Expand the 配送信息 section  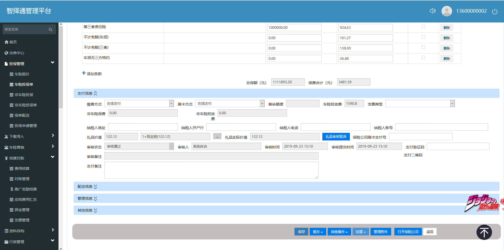(x=87, y=187)
